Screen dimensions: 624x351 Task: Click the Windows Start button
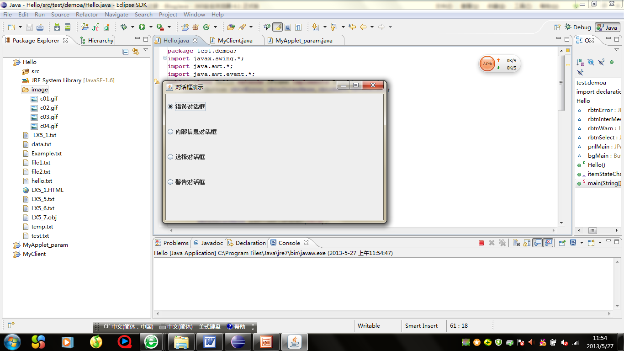(x=12, y=341)
